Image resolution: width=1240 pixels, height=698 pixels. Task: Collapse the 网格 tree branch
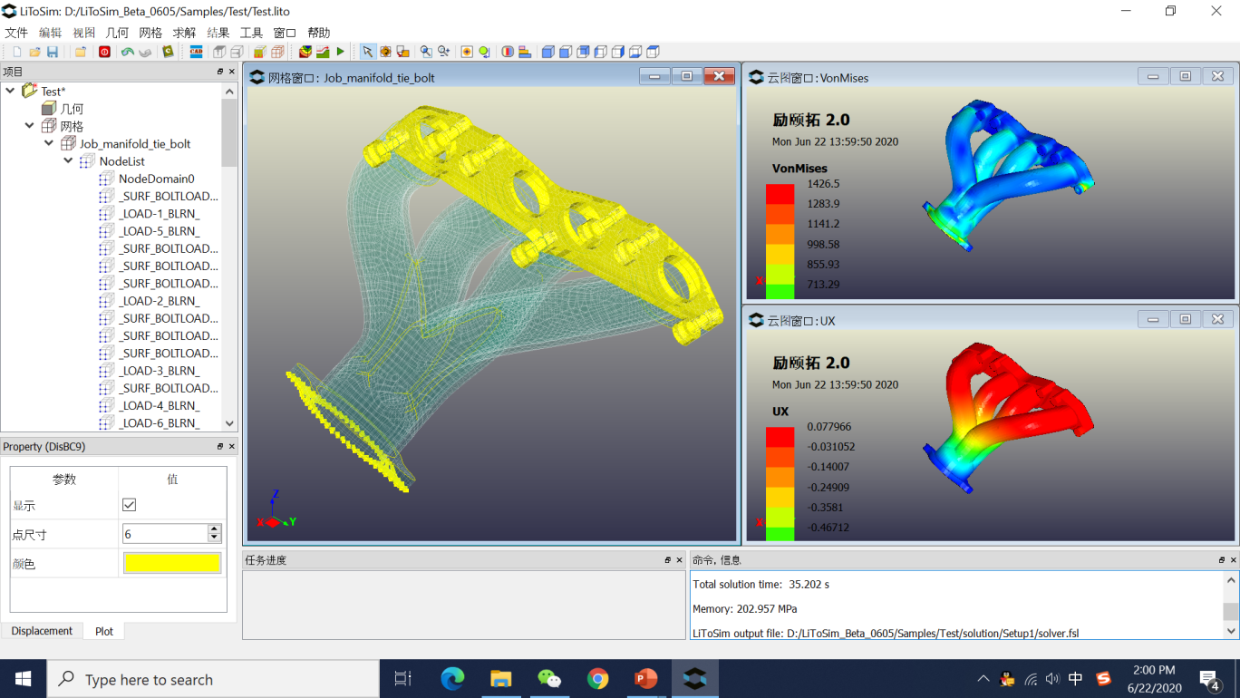point(30,126)
